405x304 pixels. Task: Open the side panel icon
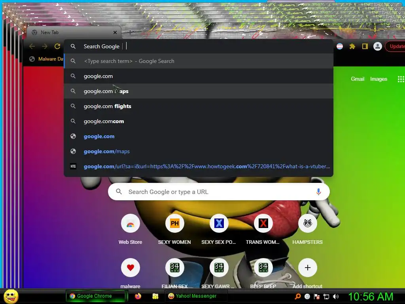pos(365,46)
